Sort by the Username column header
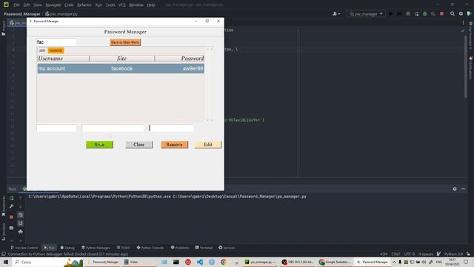 [x=63, y=59]
